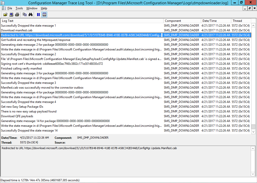Select 'Finished calling verify manifest' row
Screen dimensions: 257x183
pyautogui.click(x=125, y=68)
